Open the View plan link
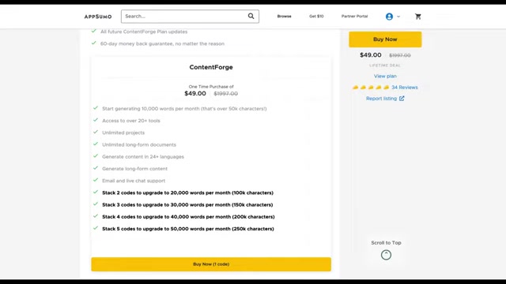506x284 pixels. tap(385, 76)
